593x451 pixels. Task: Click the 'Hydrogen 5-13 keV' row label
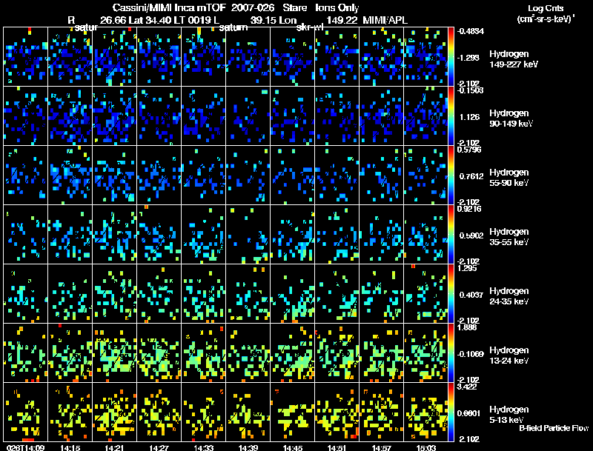coord(509,415)
